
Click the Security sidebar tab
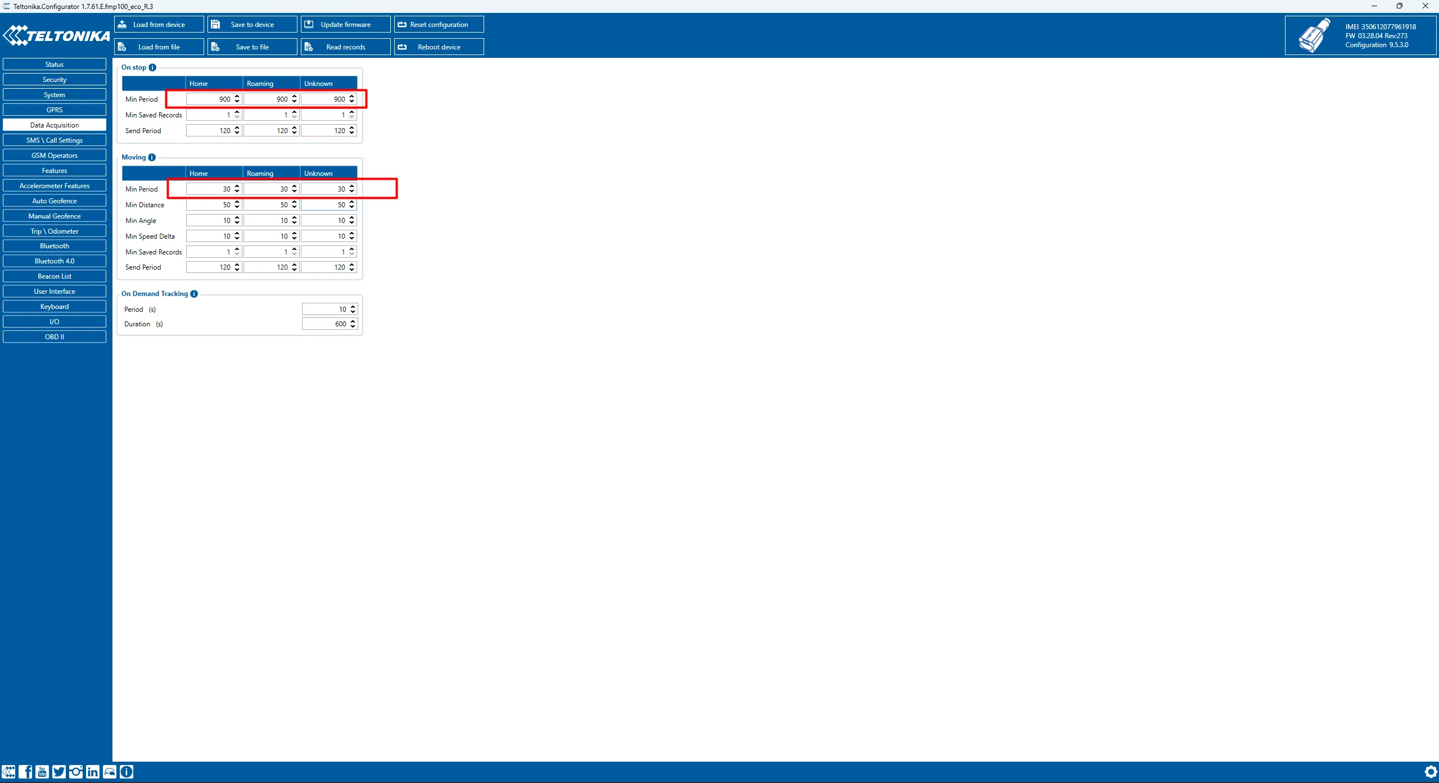[54, 79]
